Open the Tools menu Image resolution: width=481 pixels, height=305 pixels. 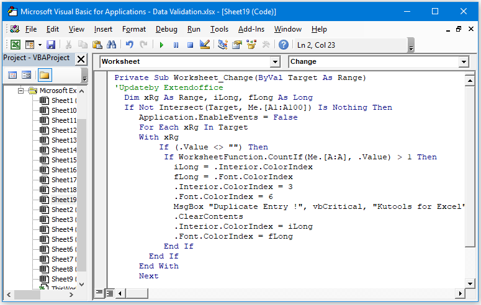click(x=219, y=29)
